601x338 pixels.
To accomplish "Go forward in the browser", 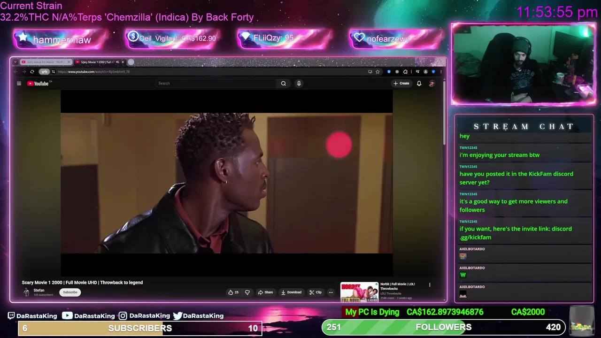I will tap(24, 72).
